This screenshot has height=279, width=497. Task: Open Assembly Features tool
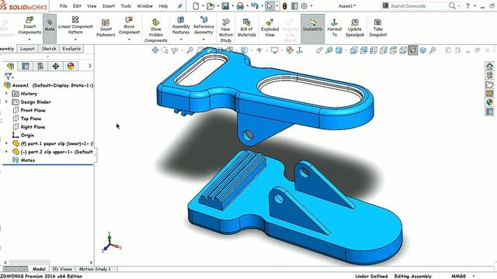(x=181, y=26)
